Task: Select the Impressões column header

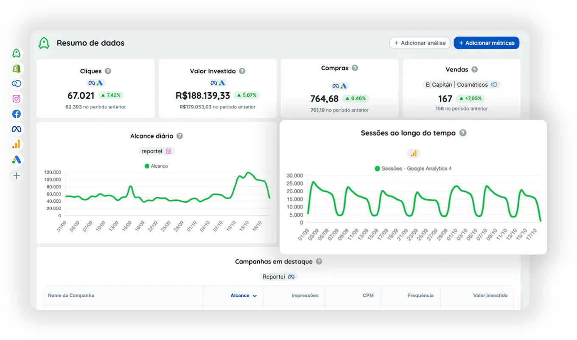Action: pos(305,296)
